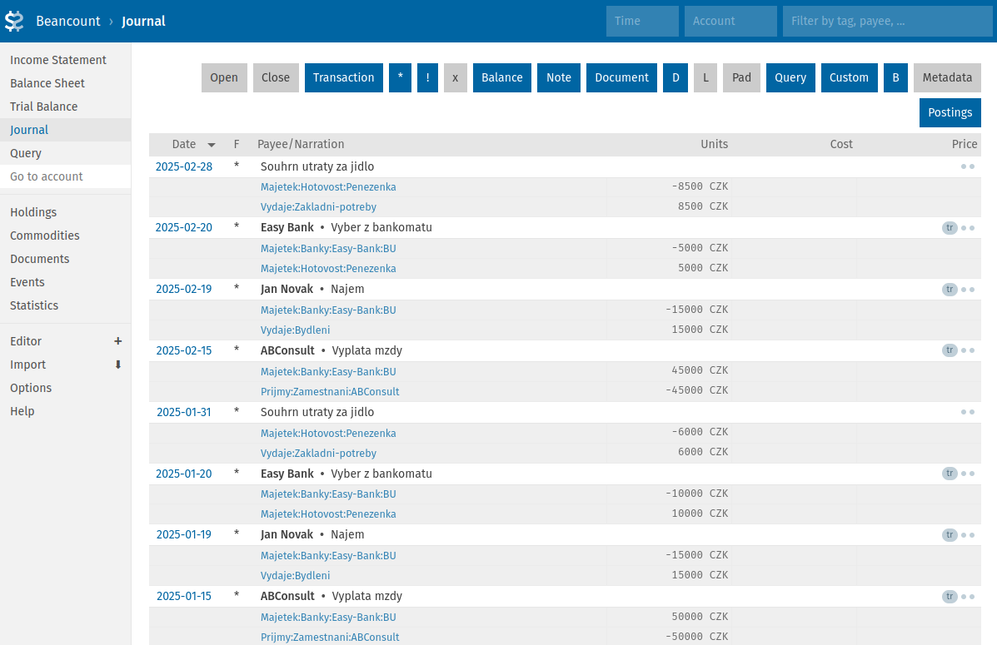Viewport: 997px width, 645px height.
Task: Toggle the Transaction filter button
Action: coord(343,77)
